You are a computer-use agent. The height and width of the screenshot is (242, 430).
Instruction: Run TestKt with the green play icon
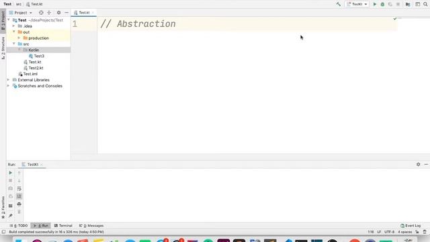pos(375,4)
